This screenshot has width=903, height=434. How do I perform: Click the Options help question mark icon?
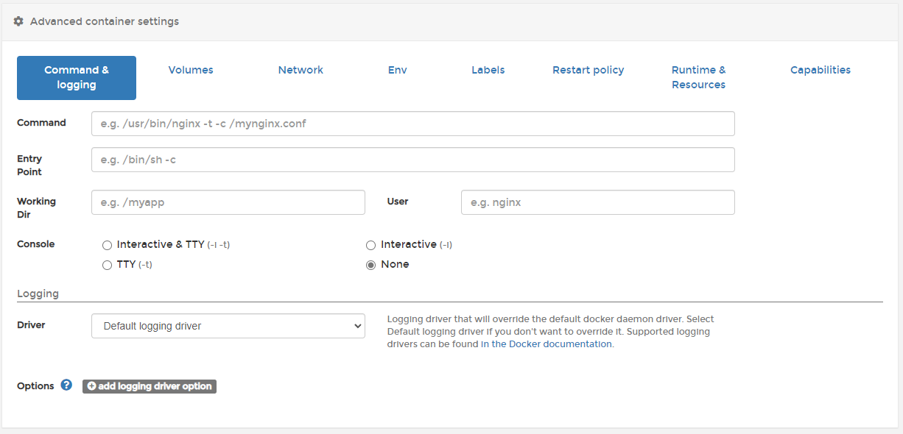(x=66, y=385)
